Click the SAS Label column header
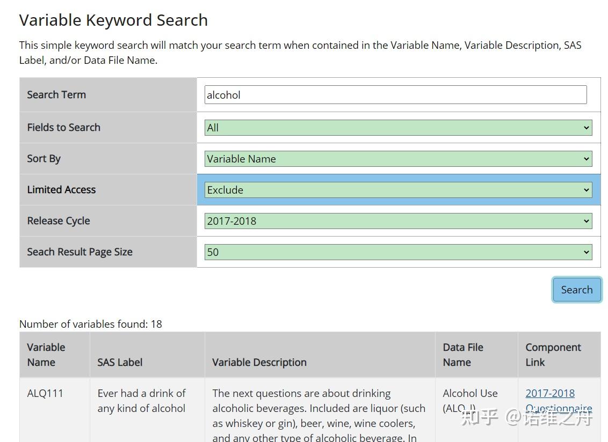Image resolution: width=608 pixels, height=442 pixels. coord(120,362)
